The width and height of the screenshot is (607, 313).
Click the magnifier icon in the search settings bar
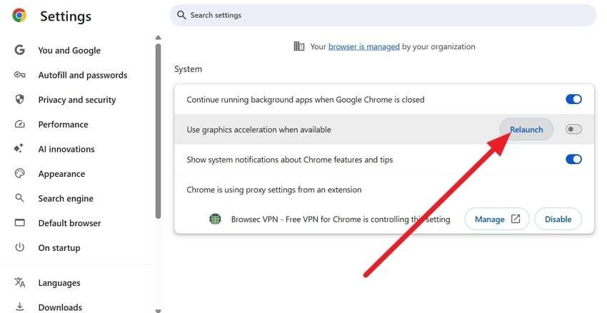point(181,15)
